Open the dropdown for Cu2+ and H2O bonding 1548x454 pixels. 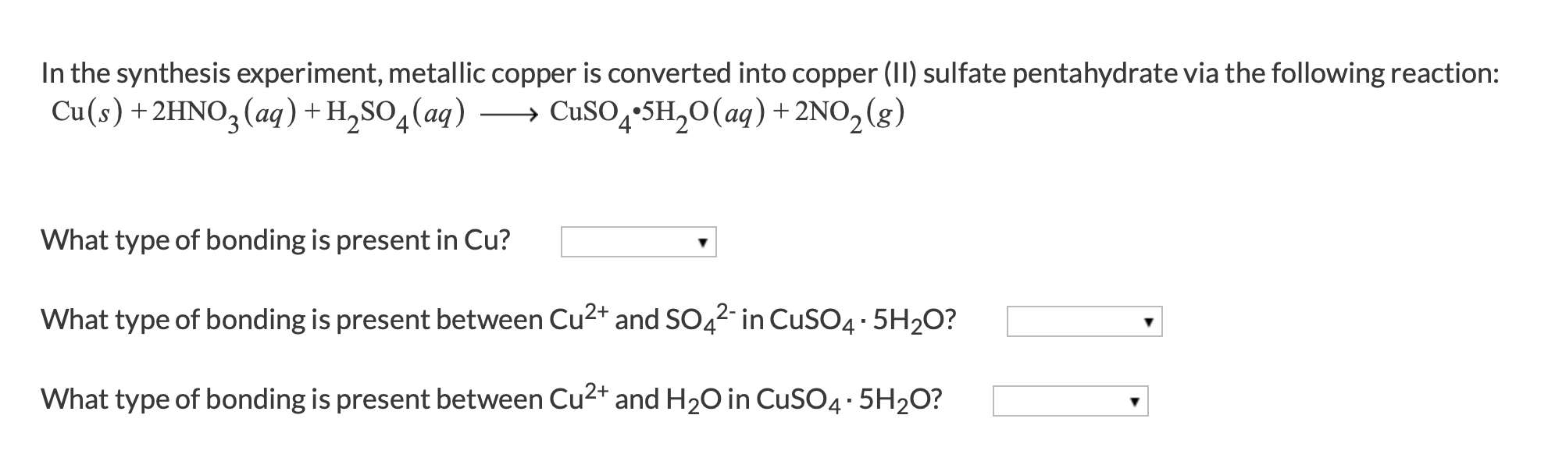pyautogui.click(x=1070, y=399)
